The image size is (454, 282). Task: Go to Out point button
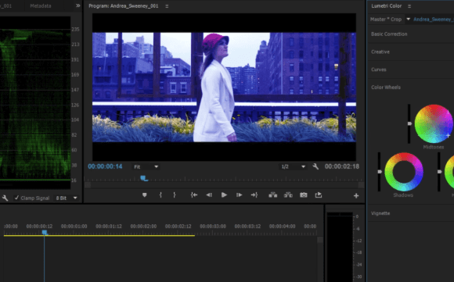pyautogui.click(x=254, y=195)
